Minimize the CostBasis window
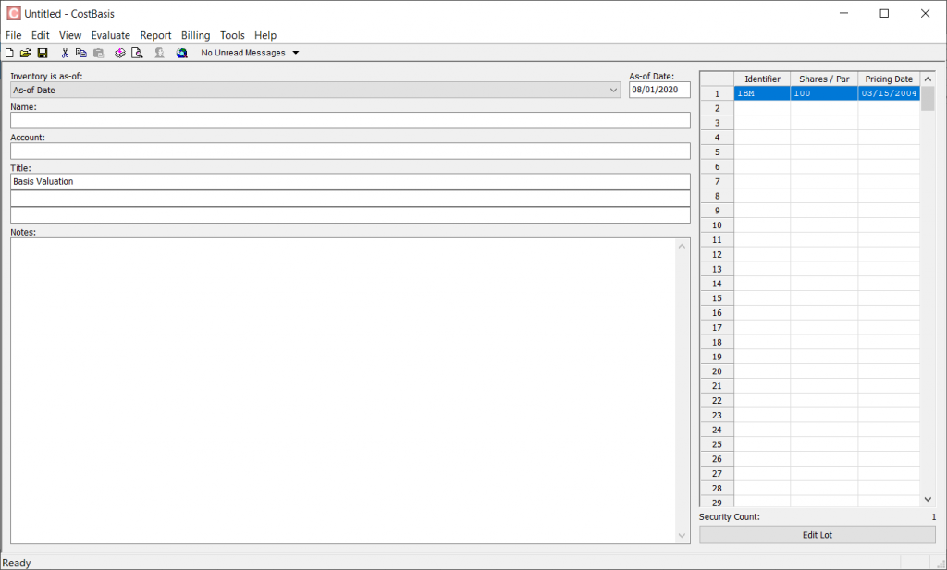 click(843, 13)
